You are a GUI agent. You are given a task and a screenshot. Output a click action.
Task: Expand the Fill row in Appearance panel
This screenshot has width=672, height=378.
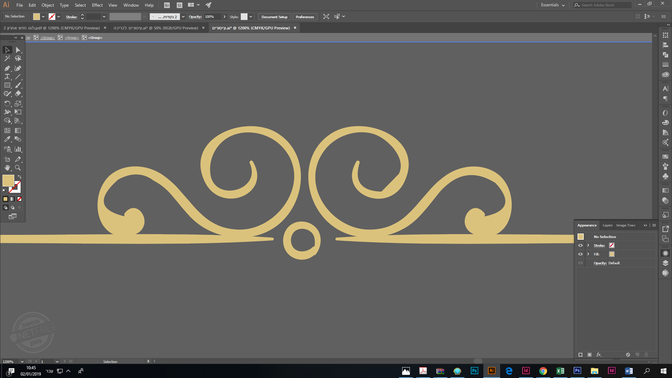coord(588,254)
